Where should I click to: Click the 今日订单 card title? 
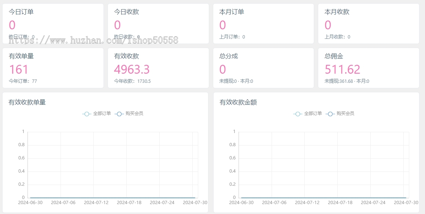click(x=21, y=12)
